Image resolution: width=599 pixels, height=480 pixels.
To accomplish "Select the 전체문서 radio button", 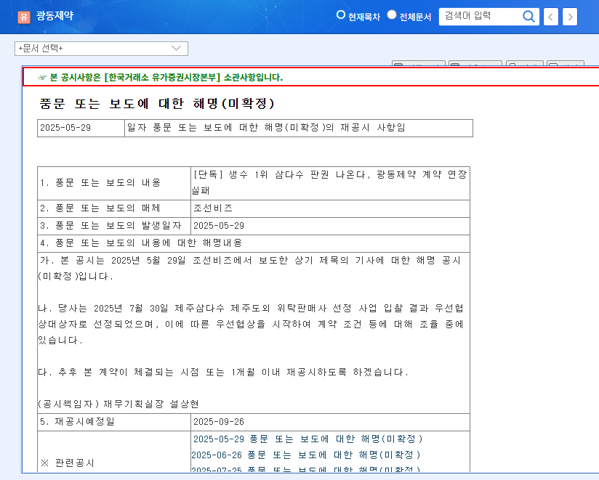I will [392, 15].
